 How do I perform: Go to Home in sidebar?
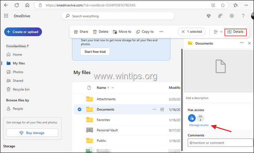tap(14, 55)
